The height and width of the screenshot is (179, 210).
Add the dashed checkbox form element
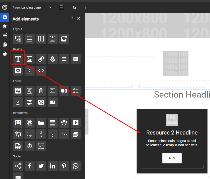[x=18, y=102]
